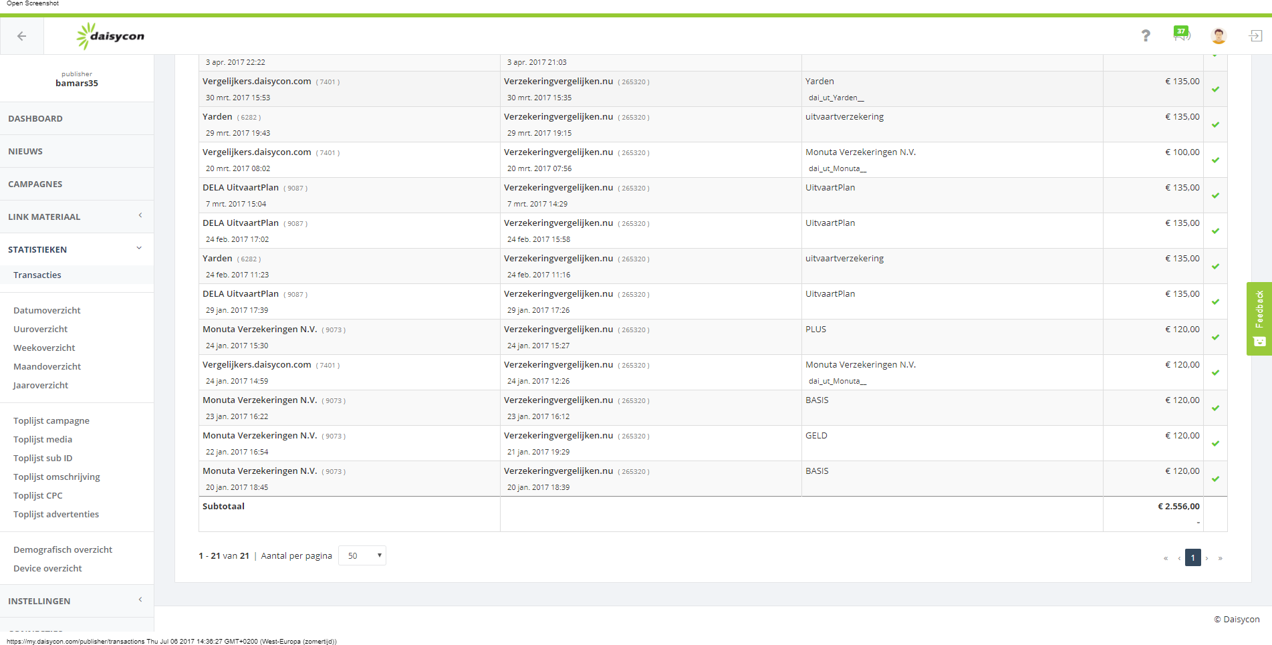Open the user profile avatar
Image resolution: width=1272 pixels, height=645 pixels.
point(1219,35)
